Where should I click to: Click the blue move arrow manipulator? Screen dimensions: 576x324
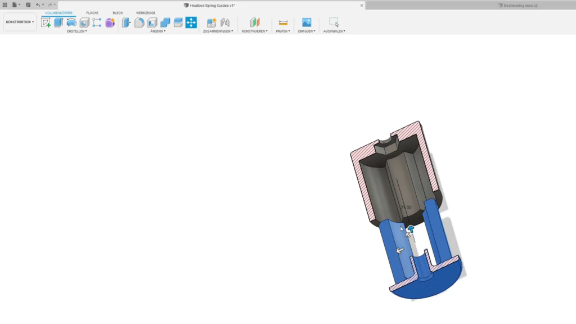pyautogui.click(x=411, y=229)
